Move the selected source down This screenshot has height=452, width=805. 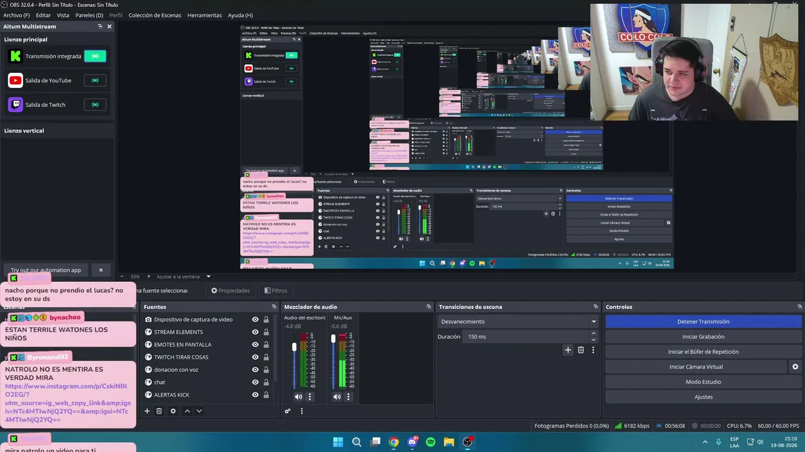pyautogui.click(x=199, y=411)
